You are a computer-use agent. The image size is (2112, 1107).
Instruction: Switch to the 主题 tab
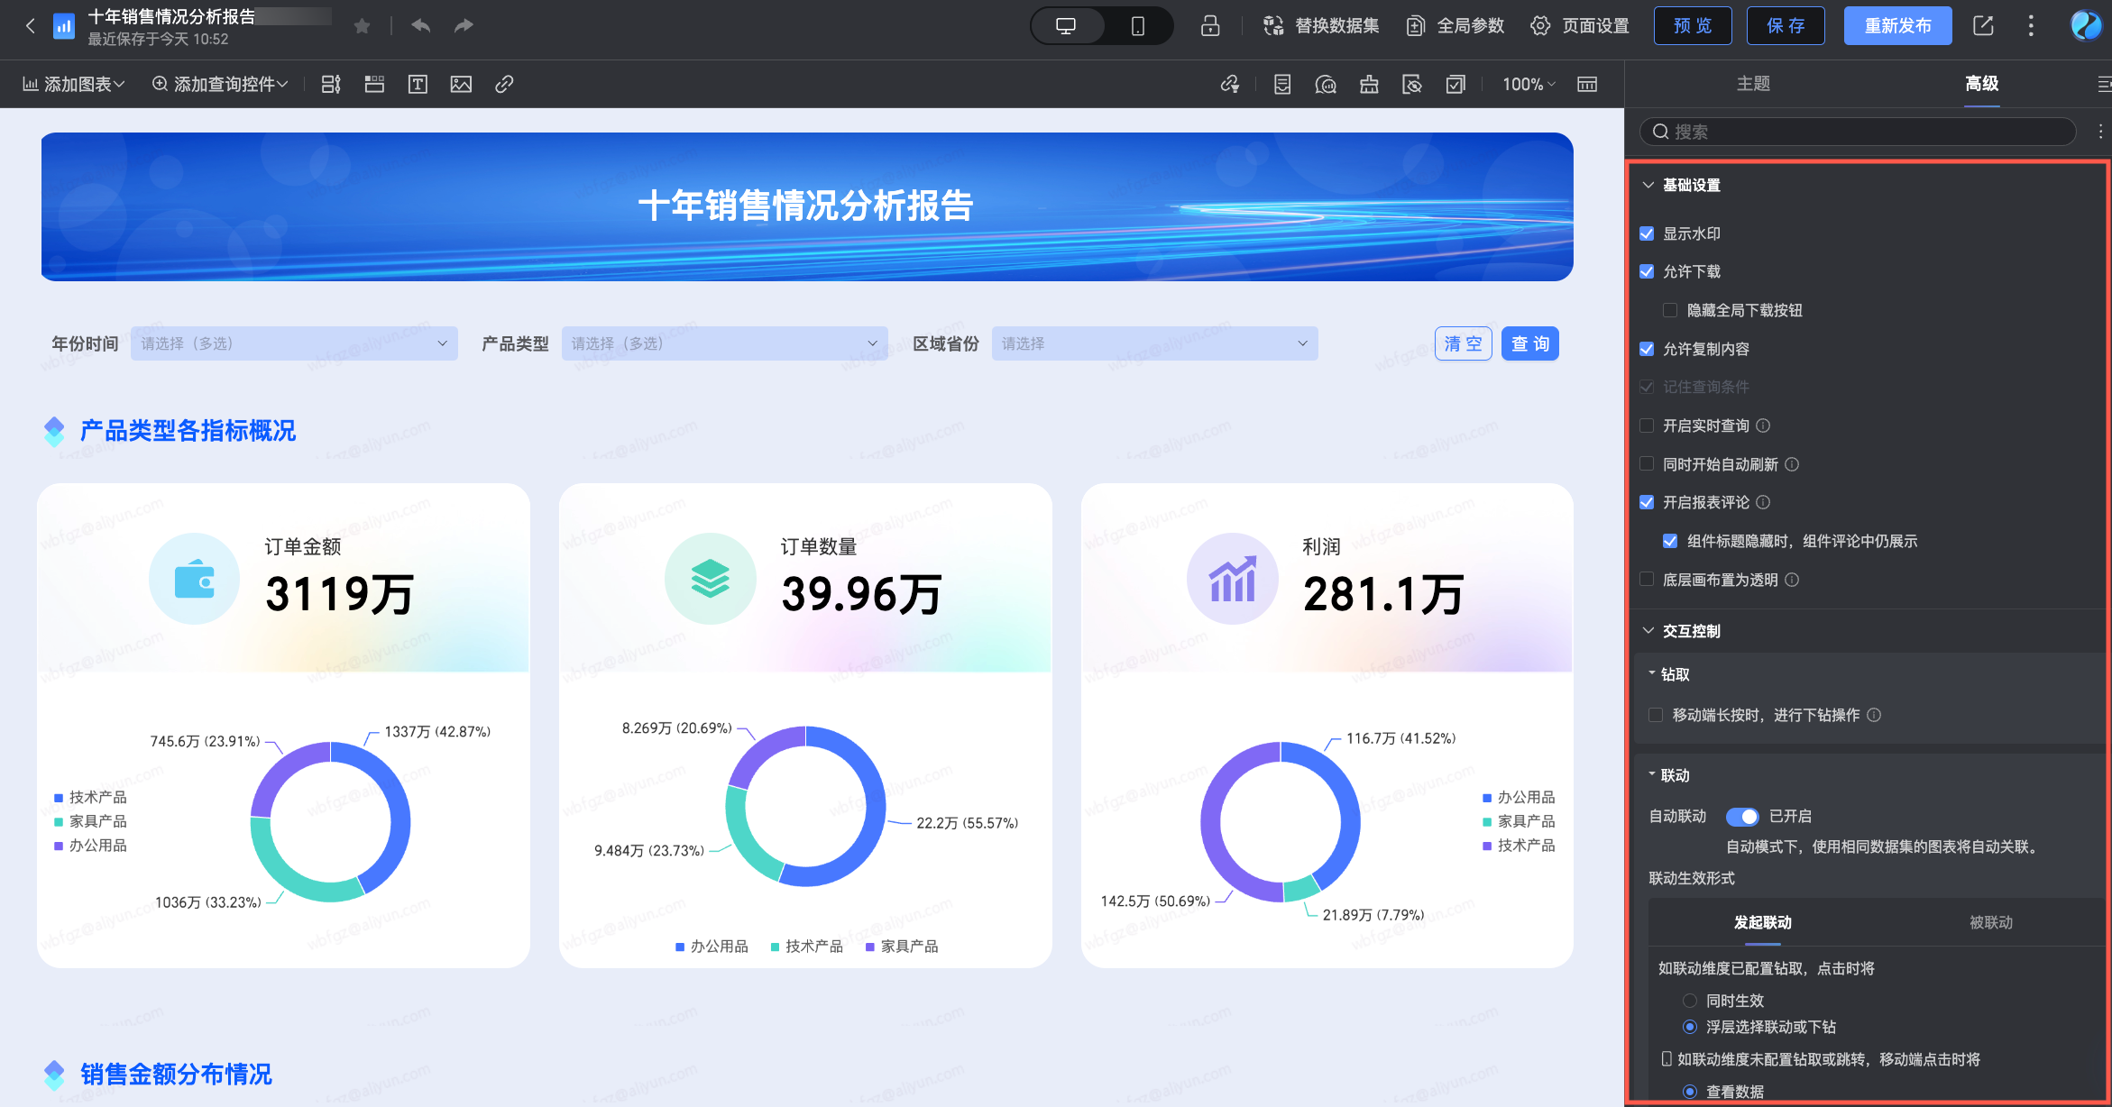1753,84
